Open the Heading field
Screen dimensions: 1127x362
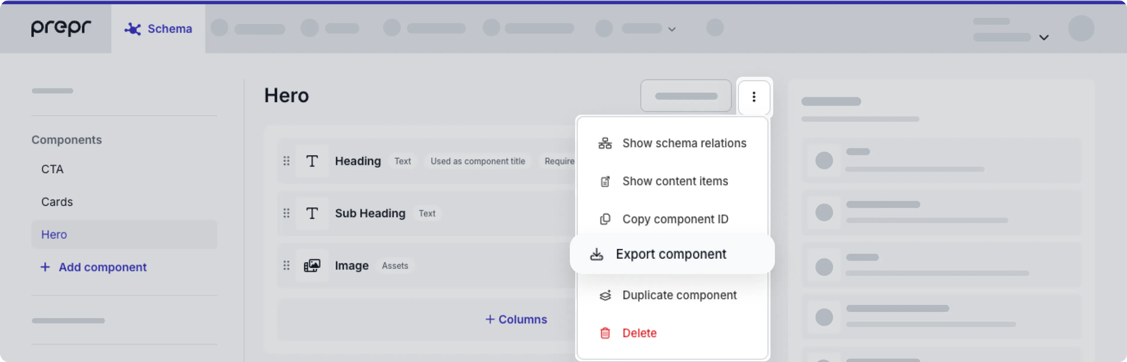pos(358,161)
